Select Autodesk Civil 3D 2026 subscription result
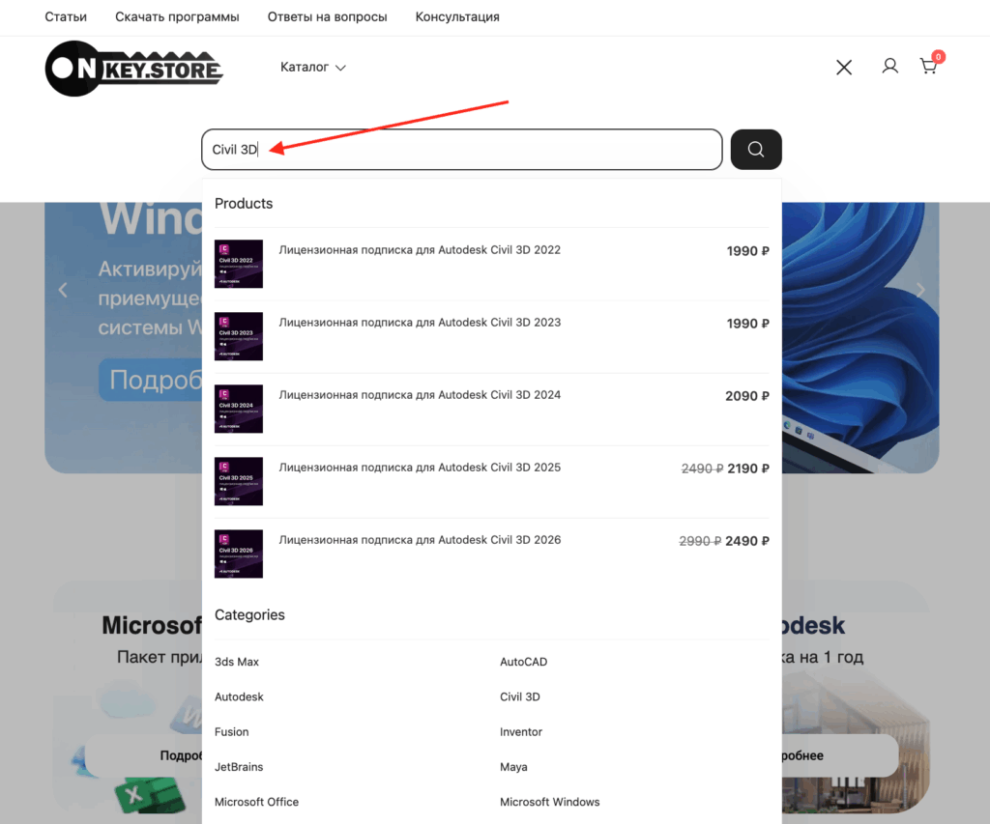This screenshot has width=990, height=824. 420,540
